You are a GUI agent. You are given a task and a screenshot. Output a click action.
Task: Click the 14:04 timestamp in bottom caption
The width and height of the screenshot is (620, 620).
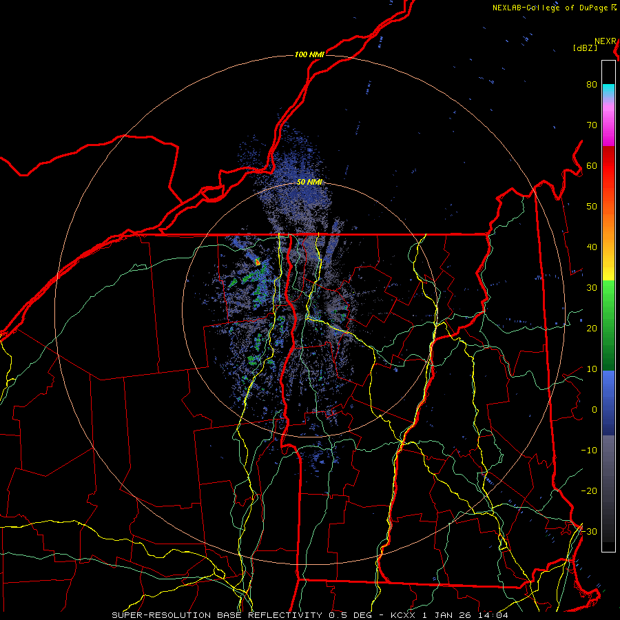click(493, 615)
